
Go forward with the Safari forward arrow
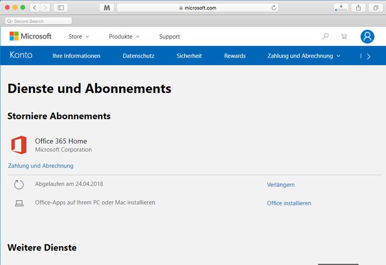pyautogui.click(x=45, y=8)
